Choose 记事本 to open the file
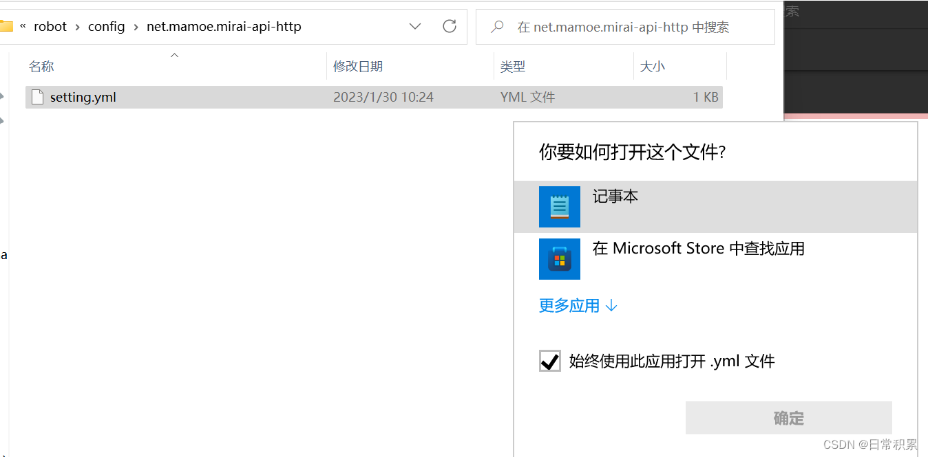928x457 pixels. click(x=715, y=207)
